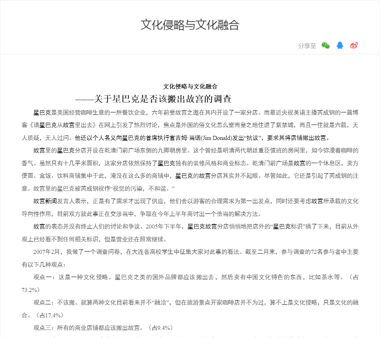This screenshot has width=380, height=338.
Task: Click the name (Jim Donald) in the text
Action: pos(217,138)
